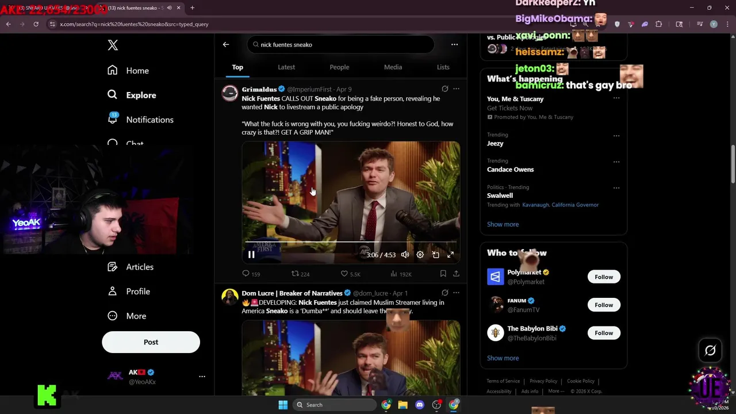Switch to the Top tab

[x=237, y=67]
